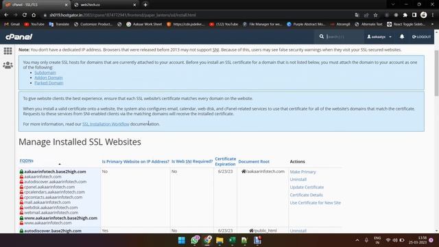Bookmark this page with the star icon
The width and height of the screenshot is (439, 247).
point(375,15)
